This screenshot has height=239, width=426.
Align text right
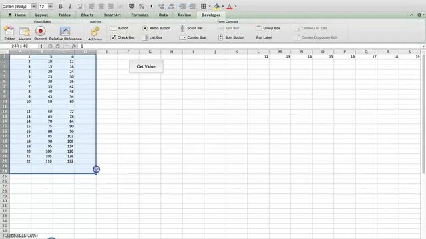pos(110,6)
